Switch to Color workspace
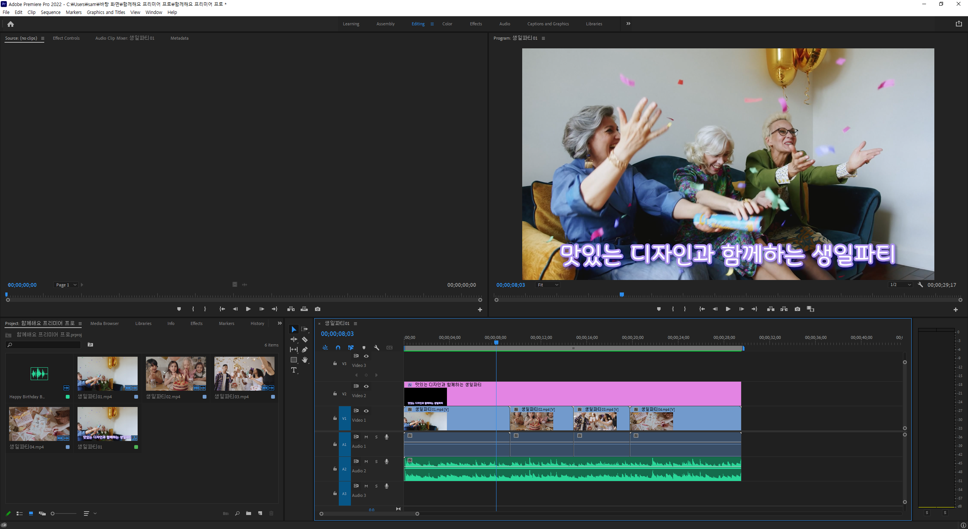968x529 pixels. point(447,24)
